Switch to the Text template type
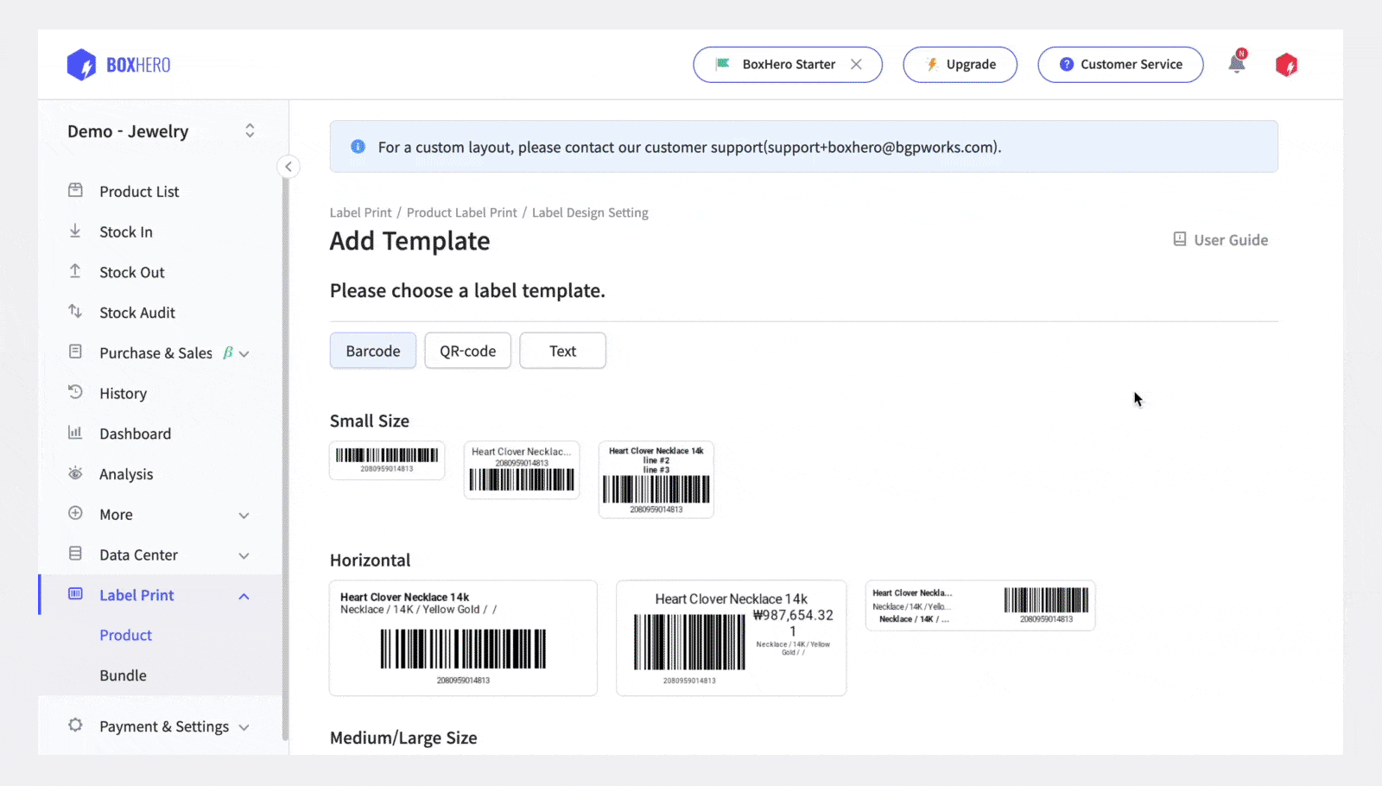Screen dimensions: 1382x786 pos(562,351)
